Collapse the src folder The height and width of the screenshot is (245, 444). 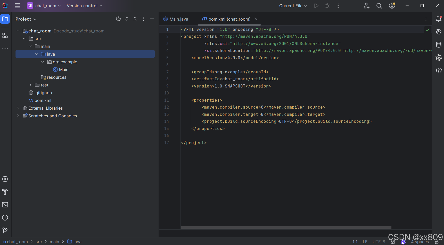(24, 39)
